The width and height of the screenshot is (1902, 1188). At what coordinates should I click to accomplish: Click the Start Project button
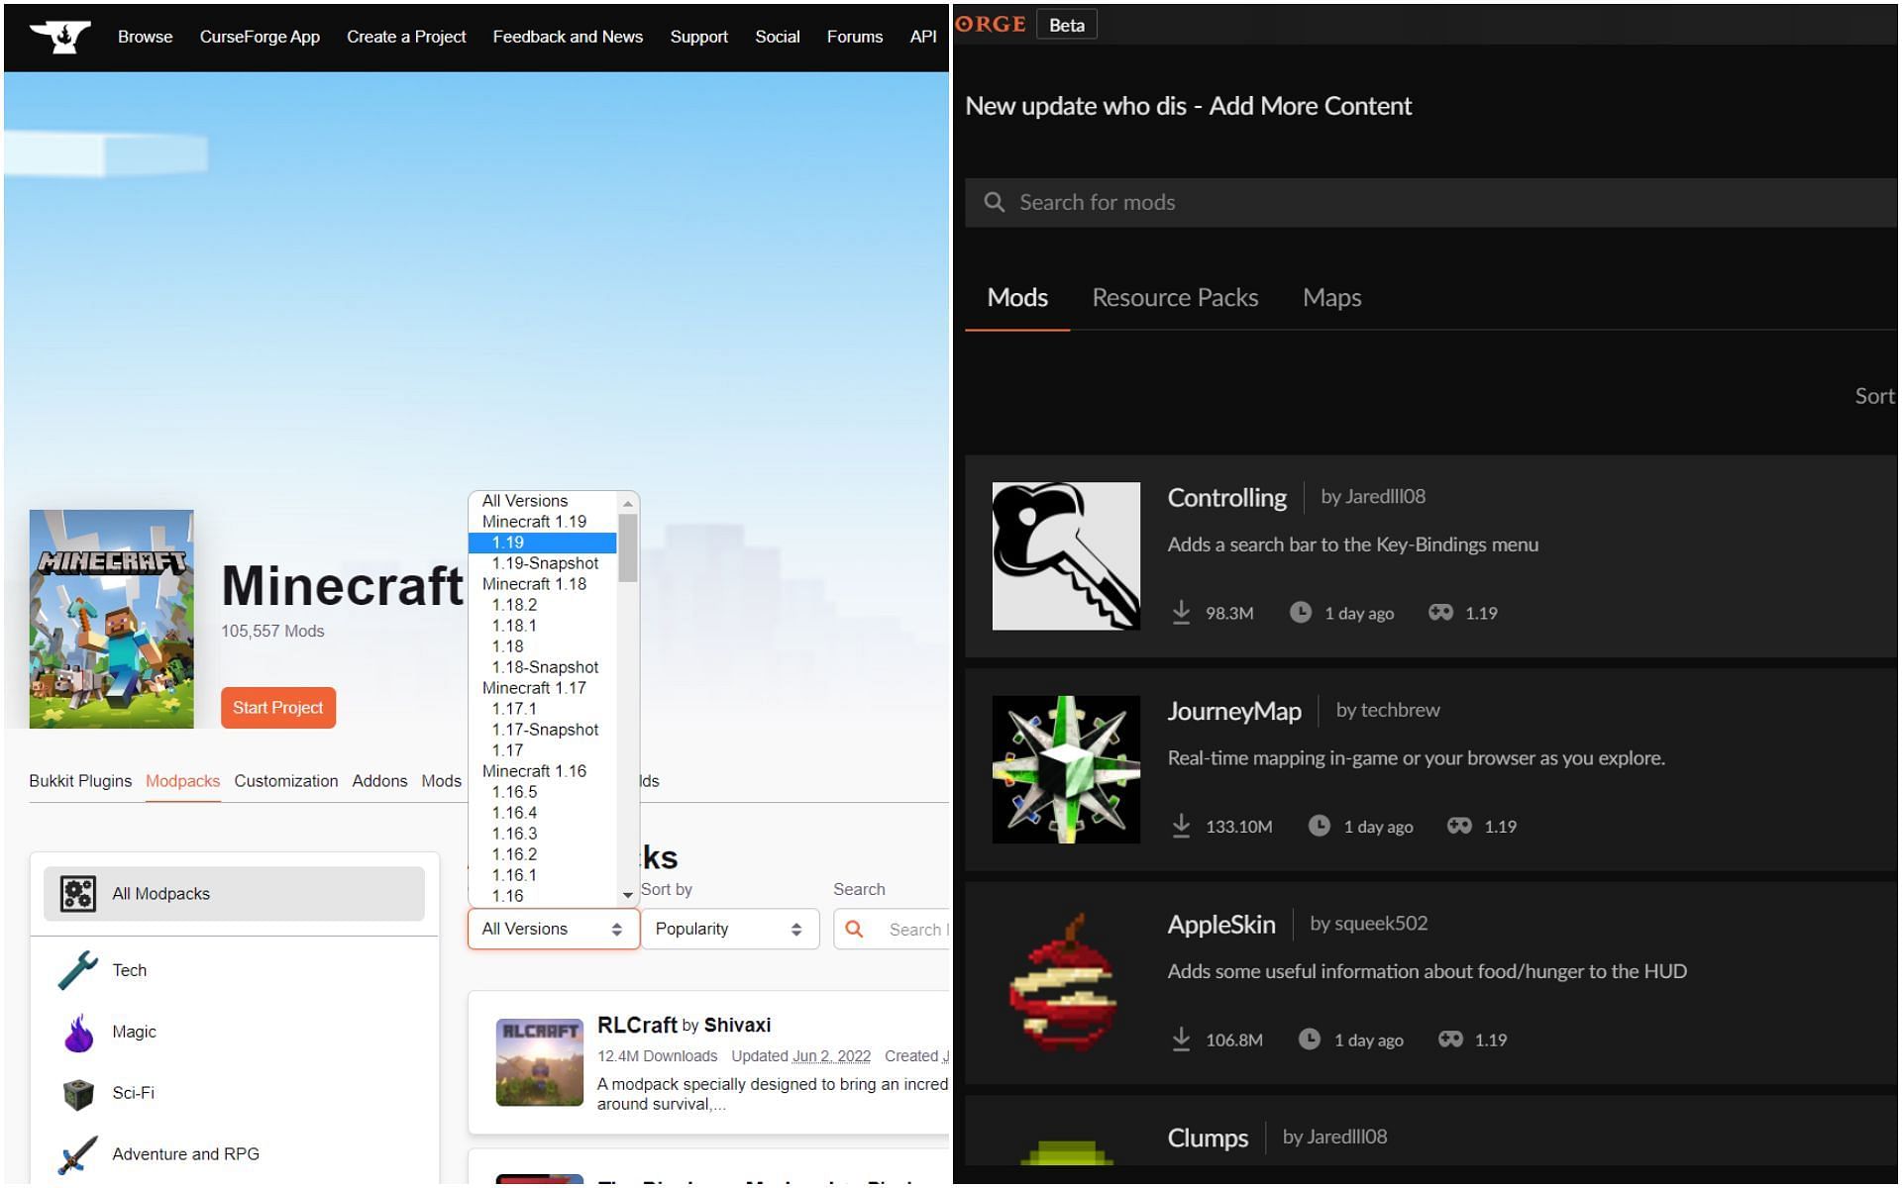click(x=276, y=708)
